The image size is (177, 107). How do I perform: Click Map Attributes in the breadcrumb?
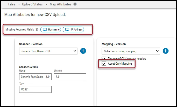(60, 4)
